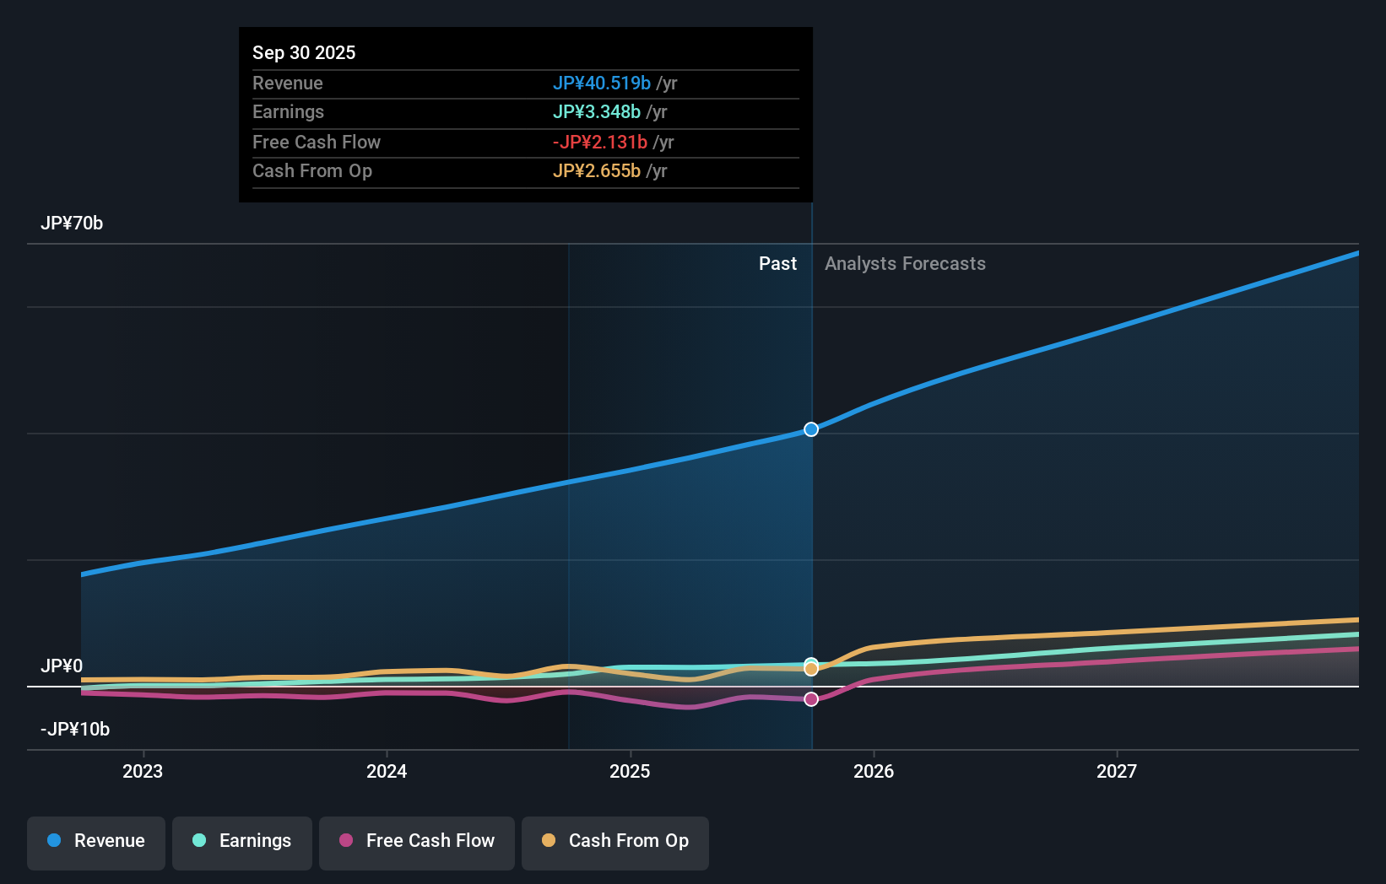Image resolution: width=1386 pixels, height=884 pixels.
Task: Toggle the Revenue series visibility
Action: [95, 841]
